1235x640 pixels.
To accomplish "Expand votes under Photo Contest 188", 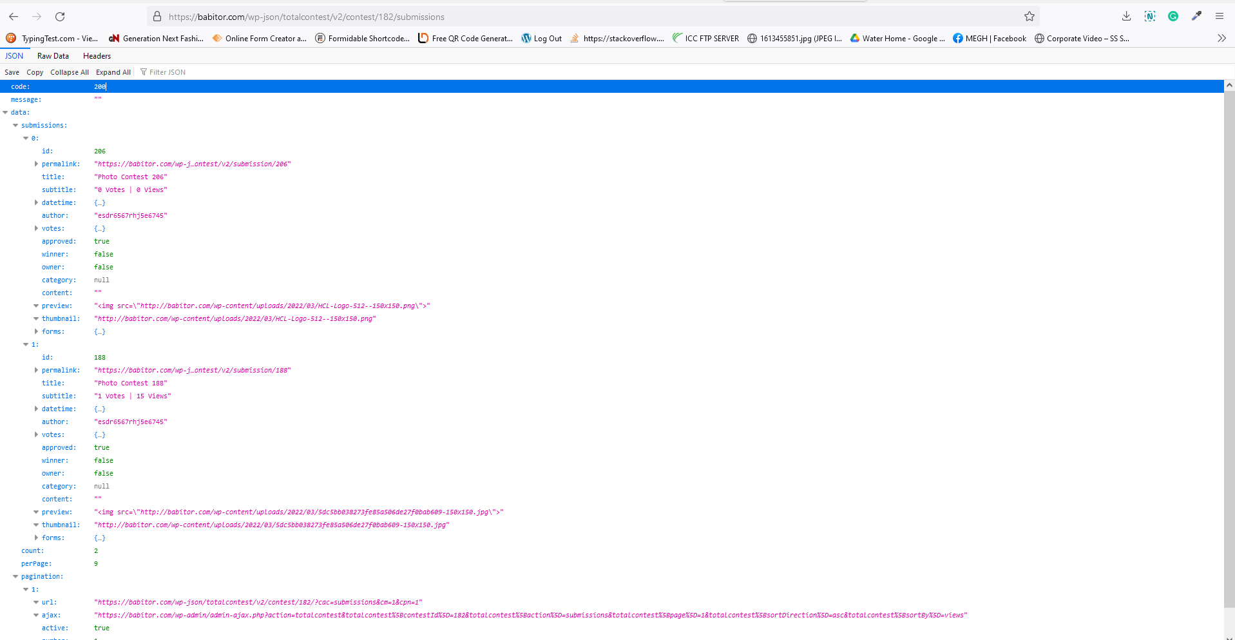I will pos(36,434).
